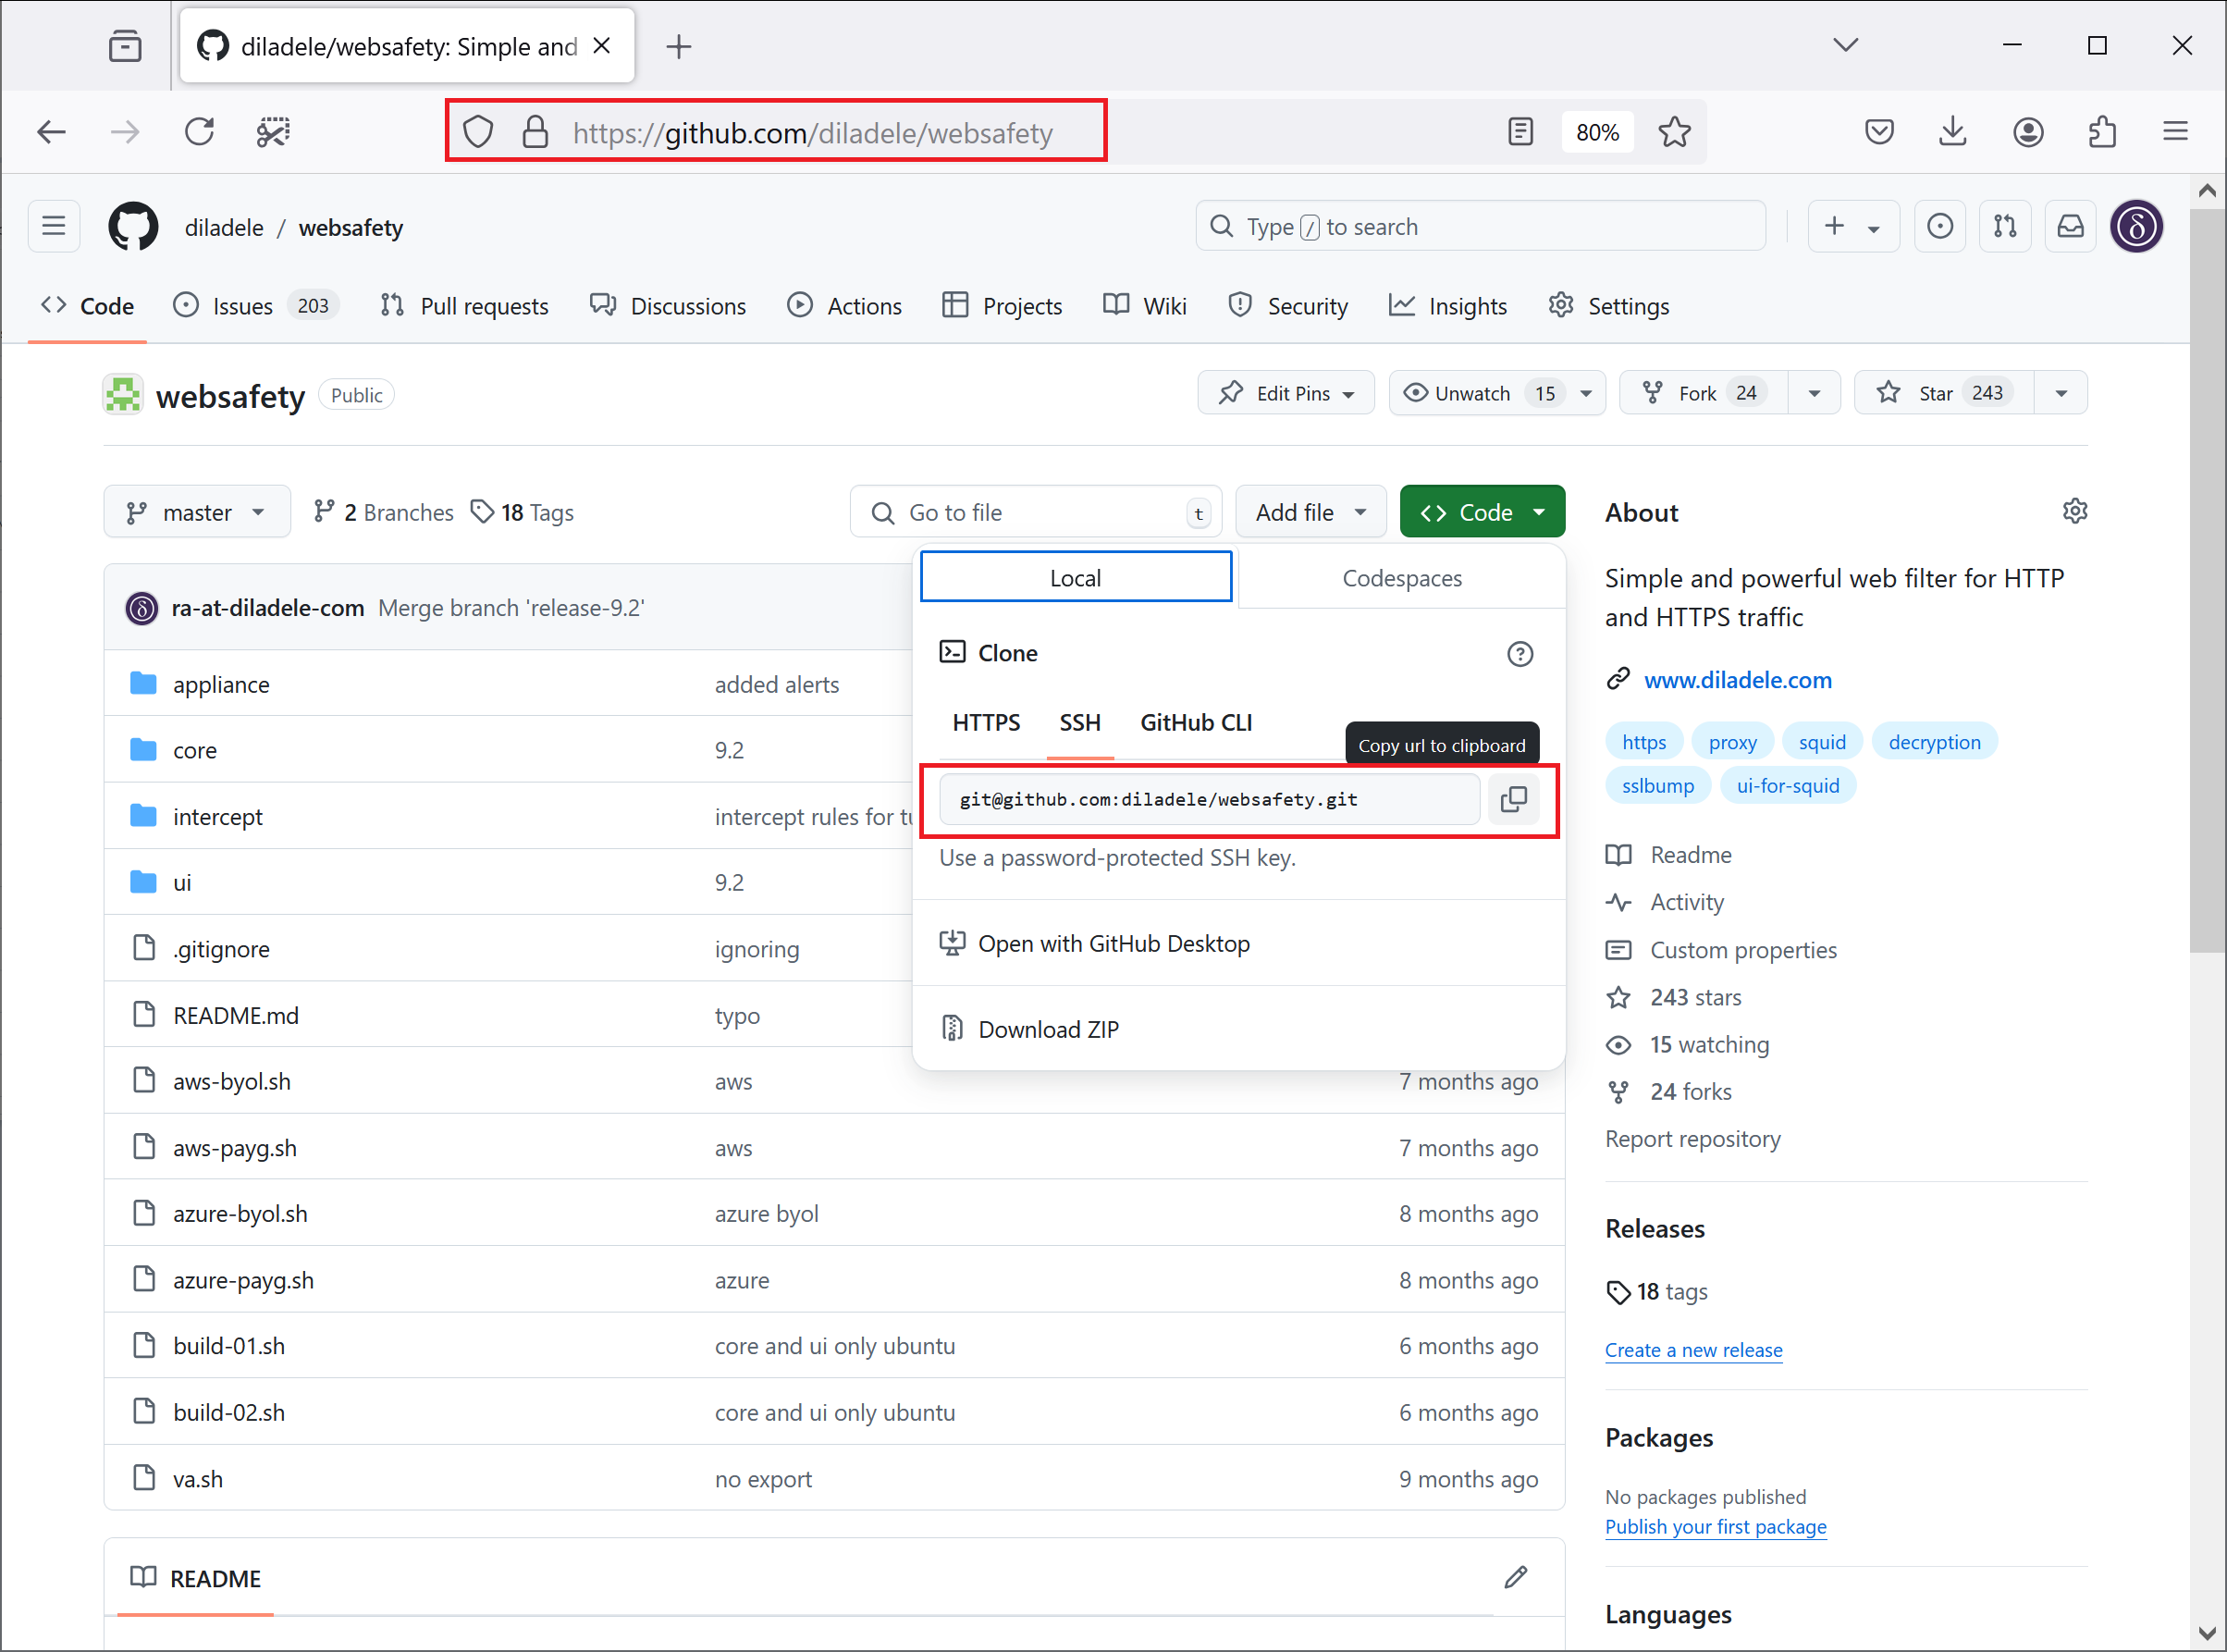Open a new browser tab
2227x1652 pixels.
click(679, 46)
